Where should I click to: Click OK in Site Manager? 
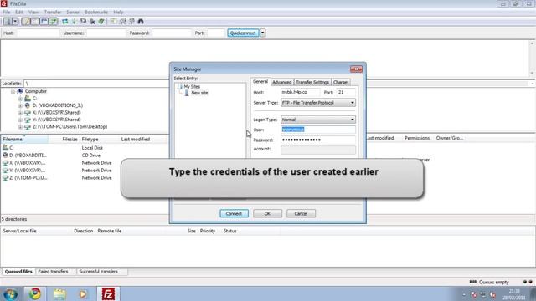pyautogui.click(x=267, y=214)
